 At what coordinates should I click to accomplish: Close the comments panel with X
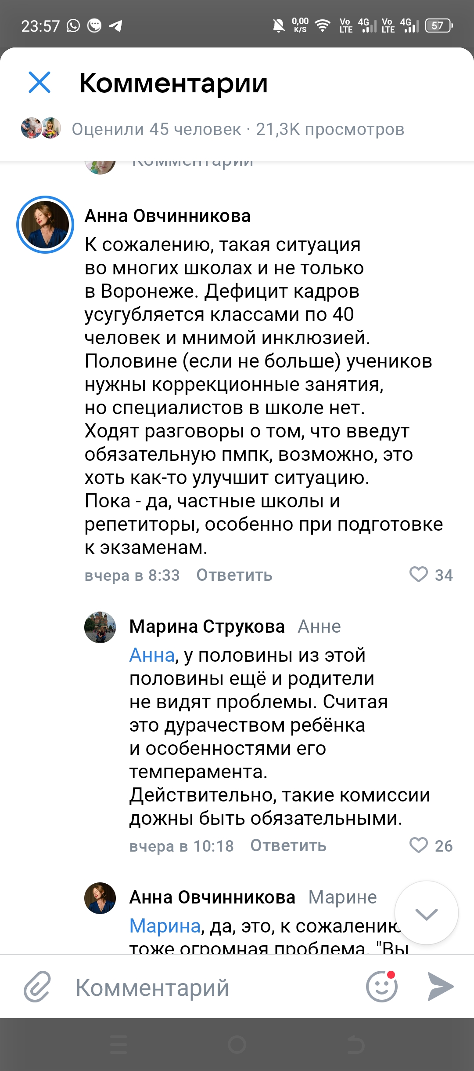click(x=39, y=82)
